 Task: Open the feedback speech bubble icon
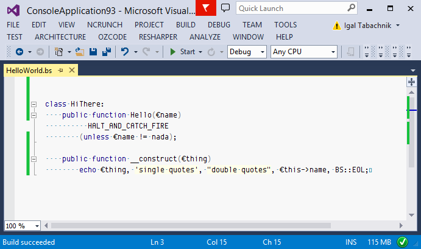click(225, 9)
